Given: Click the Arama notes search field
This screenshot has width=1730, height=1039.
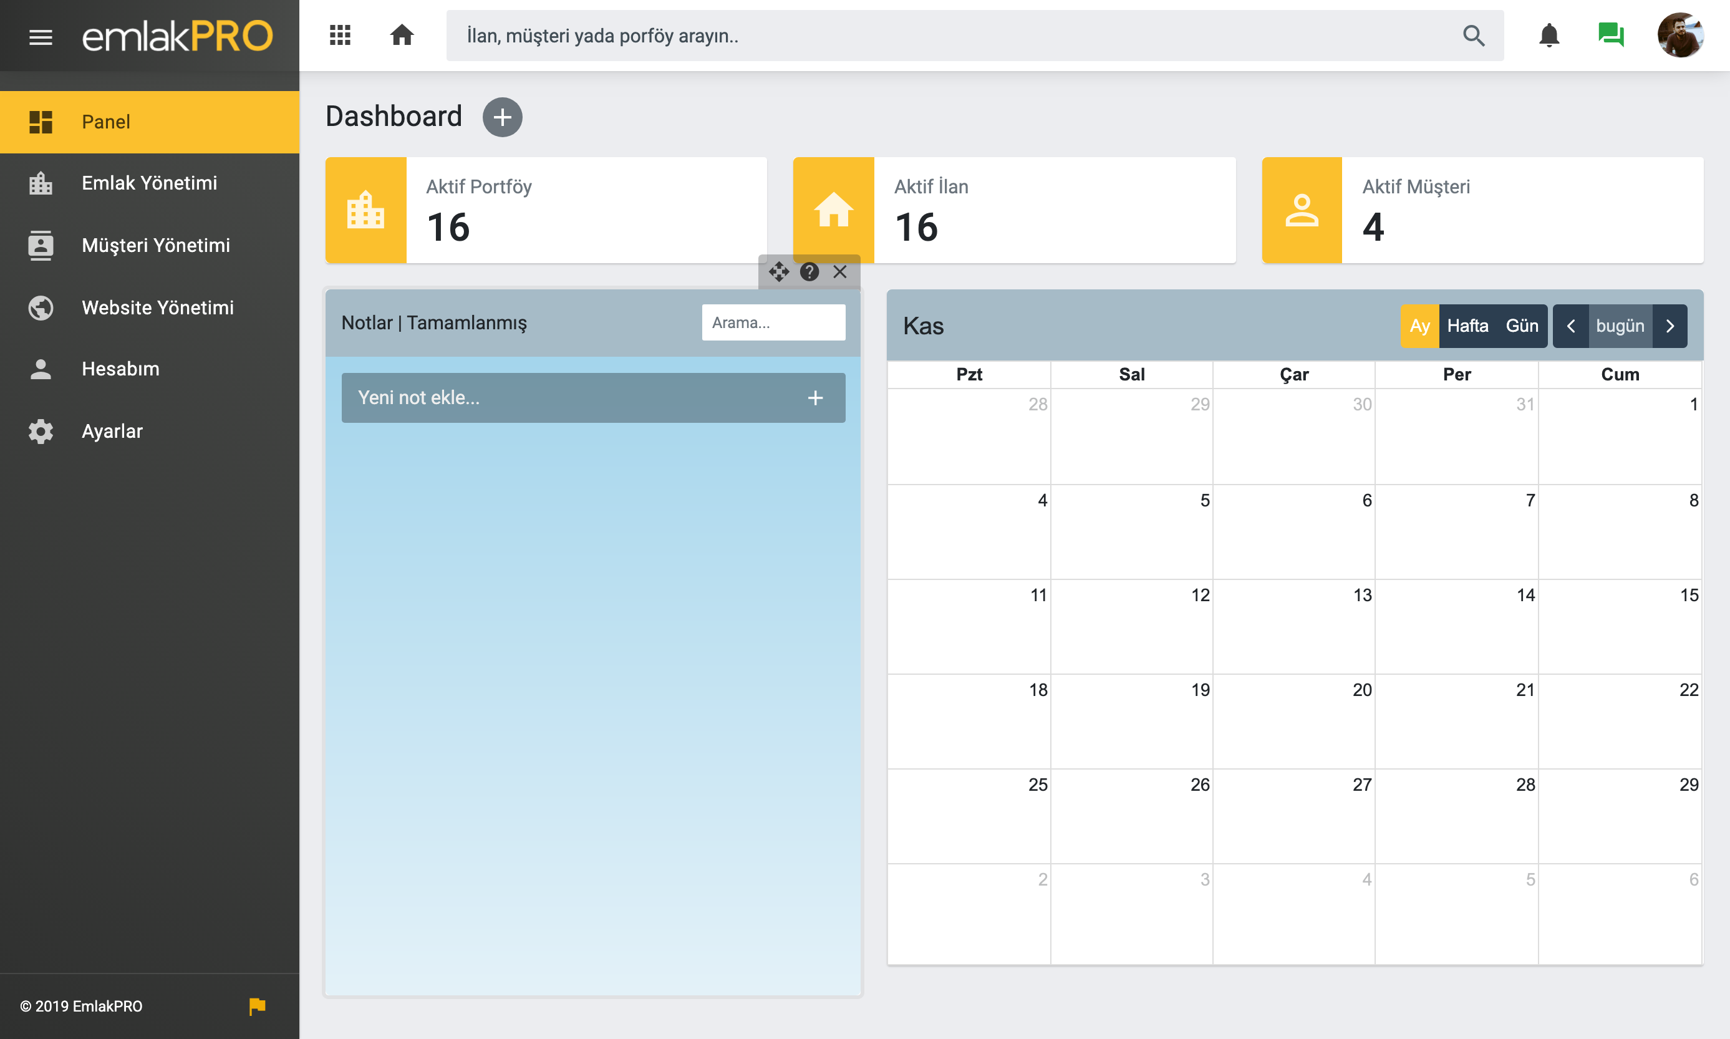Looking at the screenshot, I should (x=773, y=323).
